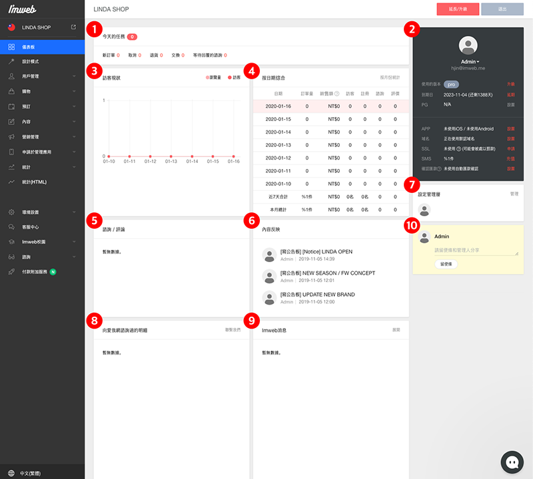Click 按月份統計 link in daily summary
533x479 pixels.
[390, 77]
